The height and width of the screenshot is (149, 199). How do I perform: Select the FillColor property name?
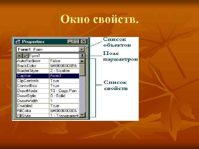[x=33, y=111]
